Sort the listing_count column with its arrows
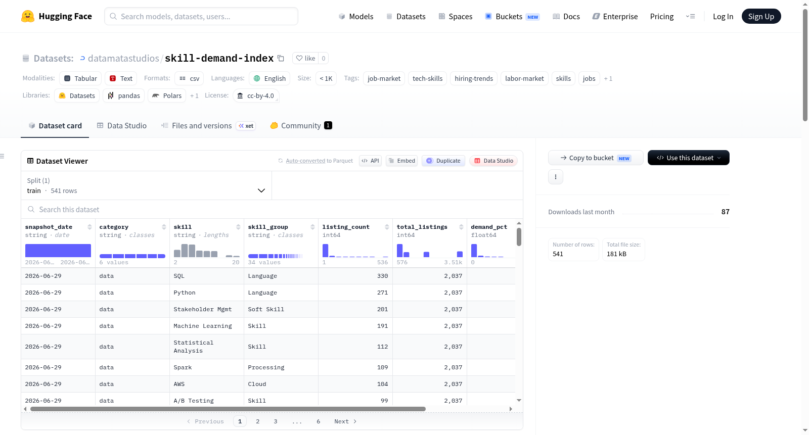The height and width of the screenshot is (435, 809). pyautogui.click(x=387, y=227)
